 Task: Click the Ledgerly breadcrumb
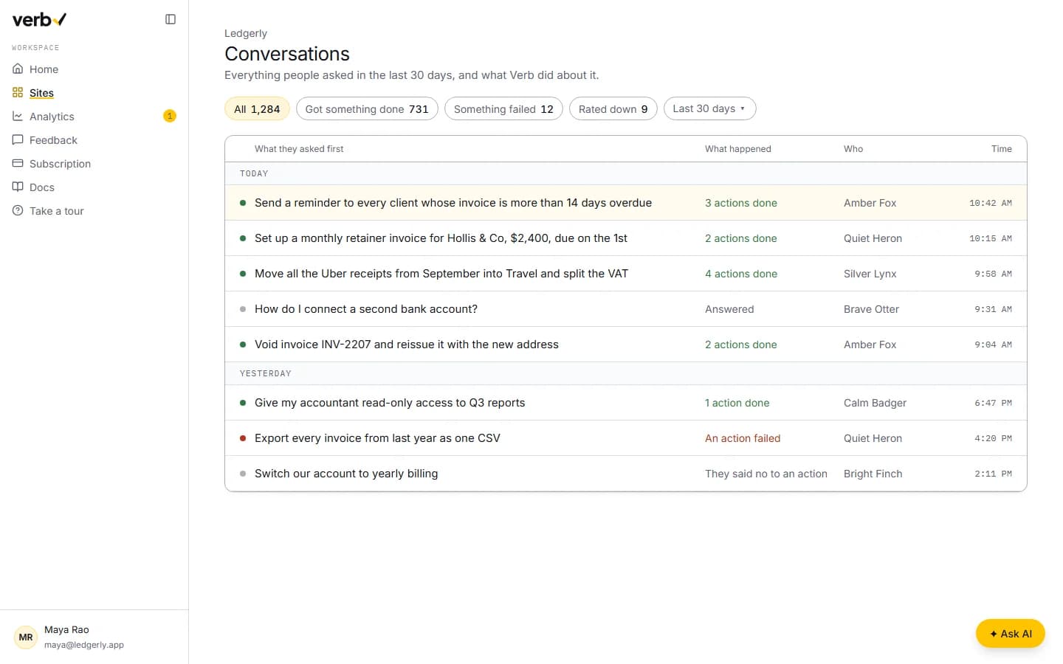(x=246, y=33)
